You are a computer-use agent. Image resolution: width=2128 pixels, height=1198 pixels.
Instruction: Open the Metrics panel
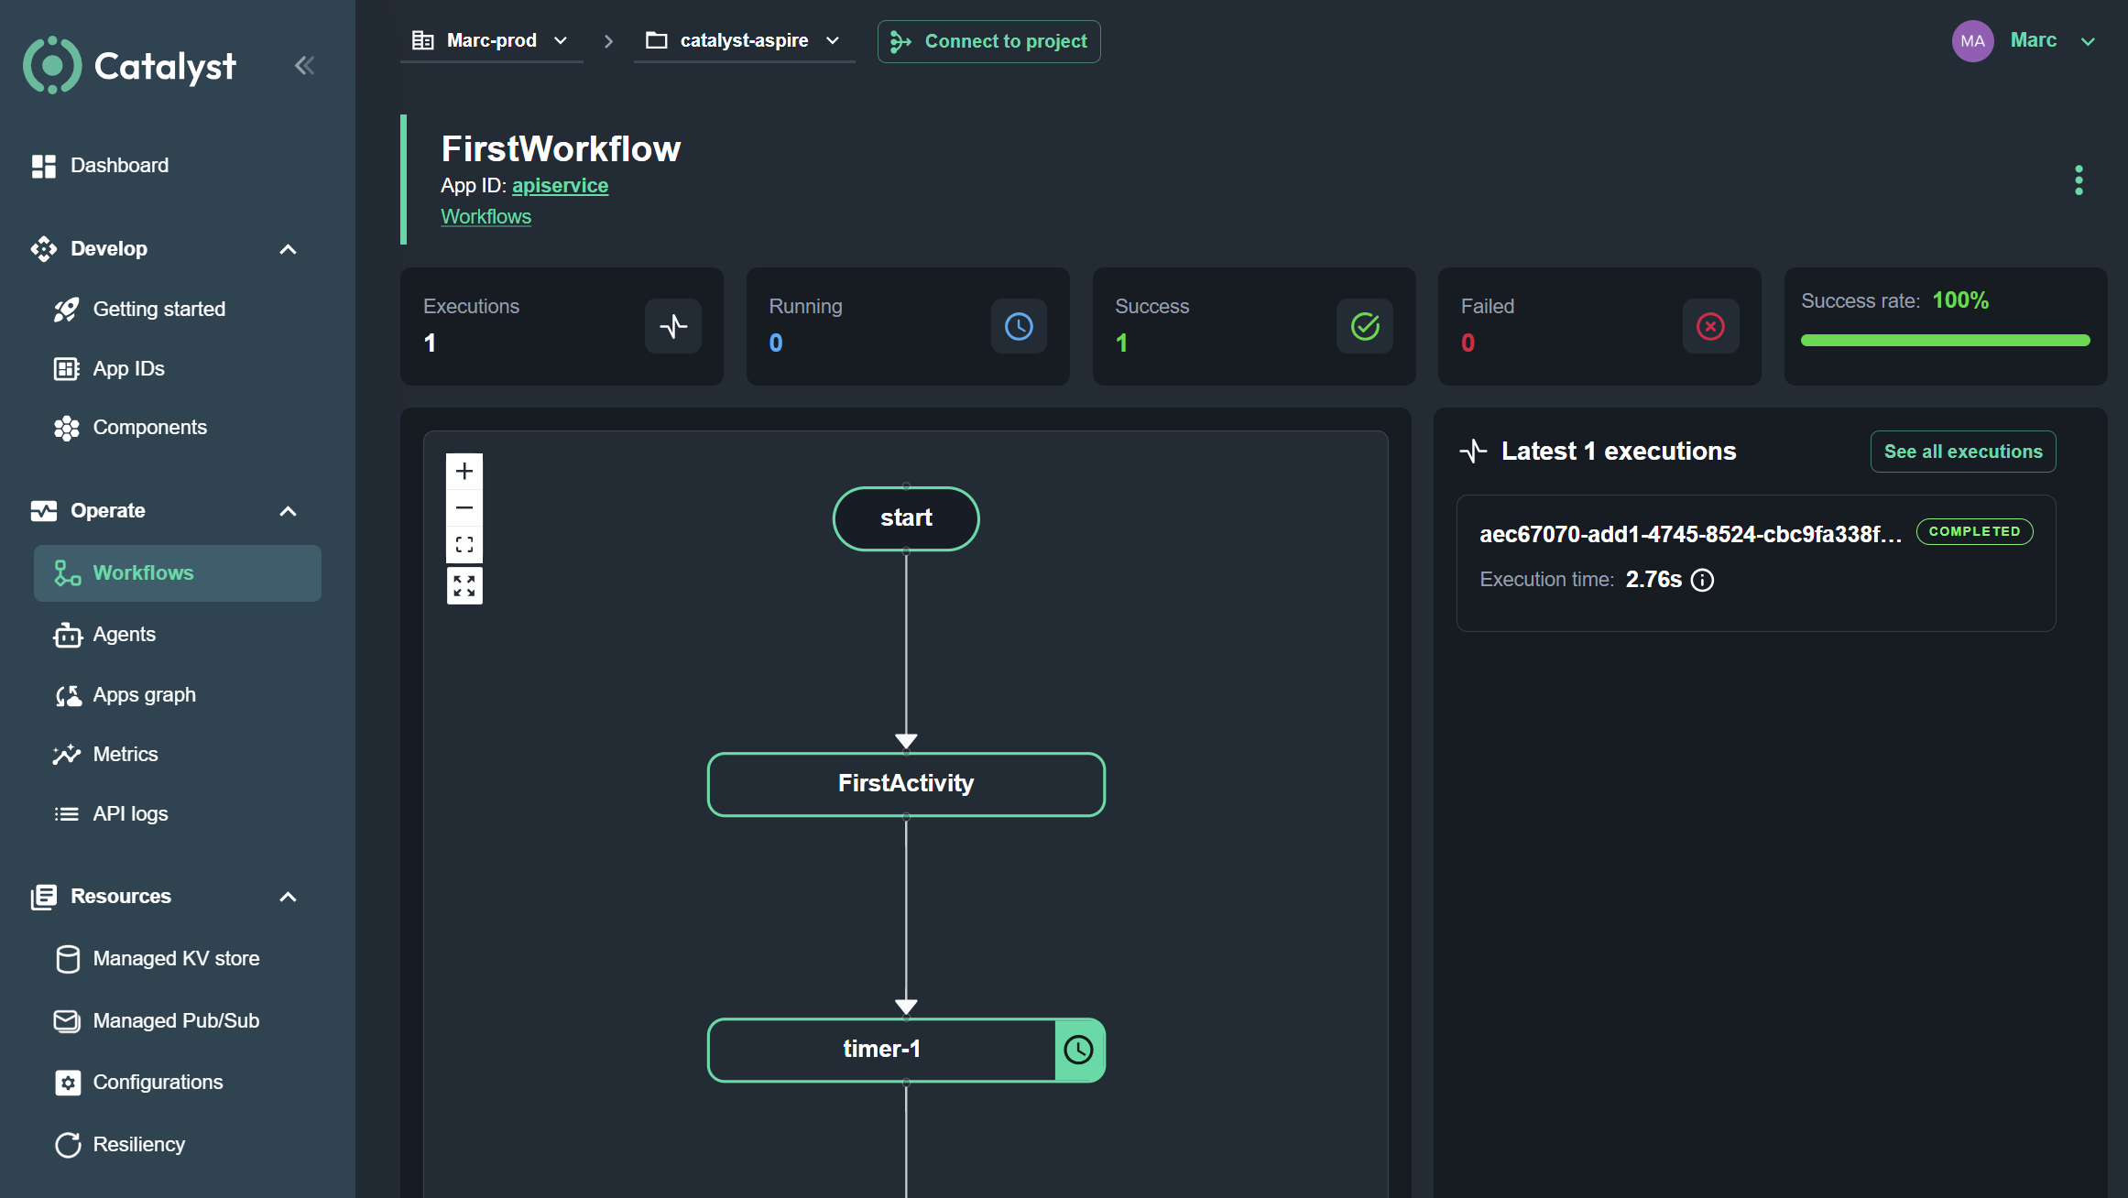point(125,754)
